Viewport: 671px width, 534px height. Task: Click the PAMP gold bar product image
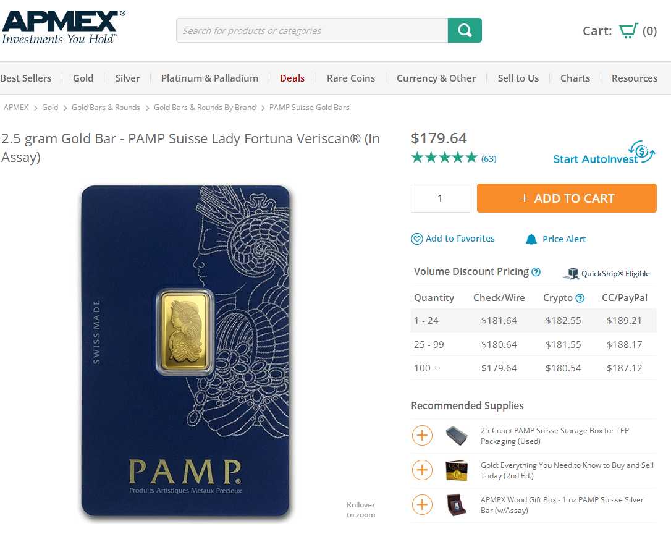click(185, 351)
